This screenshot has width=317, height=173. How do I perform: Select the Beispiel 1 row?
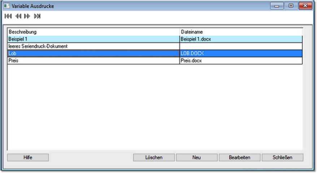click(93, 39)
